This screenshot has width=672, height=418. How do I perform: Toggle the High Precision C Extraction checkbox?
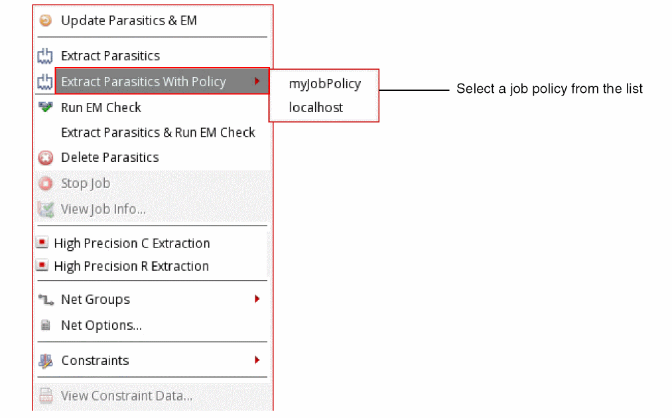point(42,244)
